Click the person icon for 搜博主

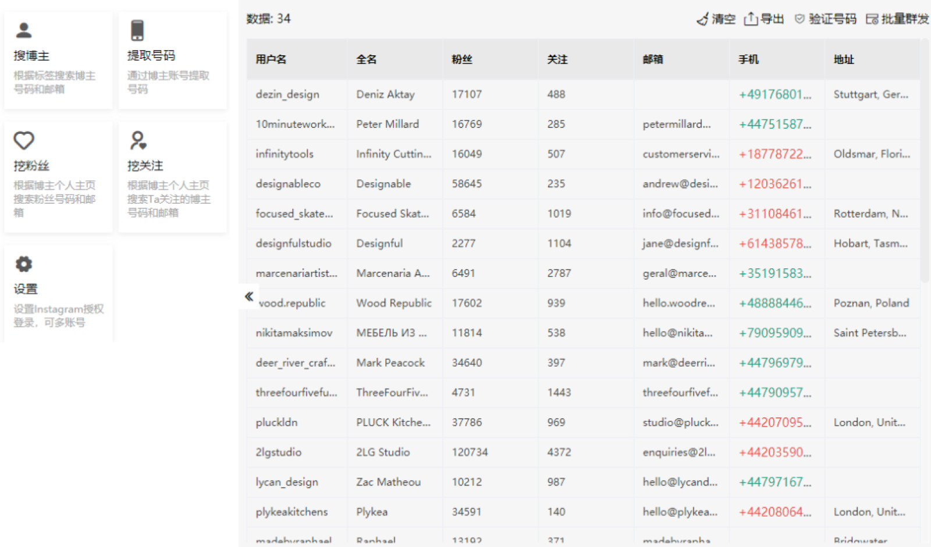(x=24, y=30)
